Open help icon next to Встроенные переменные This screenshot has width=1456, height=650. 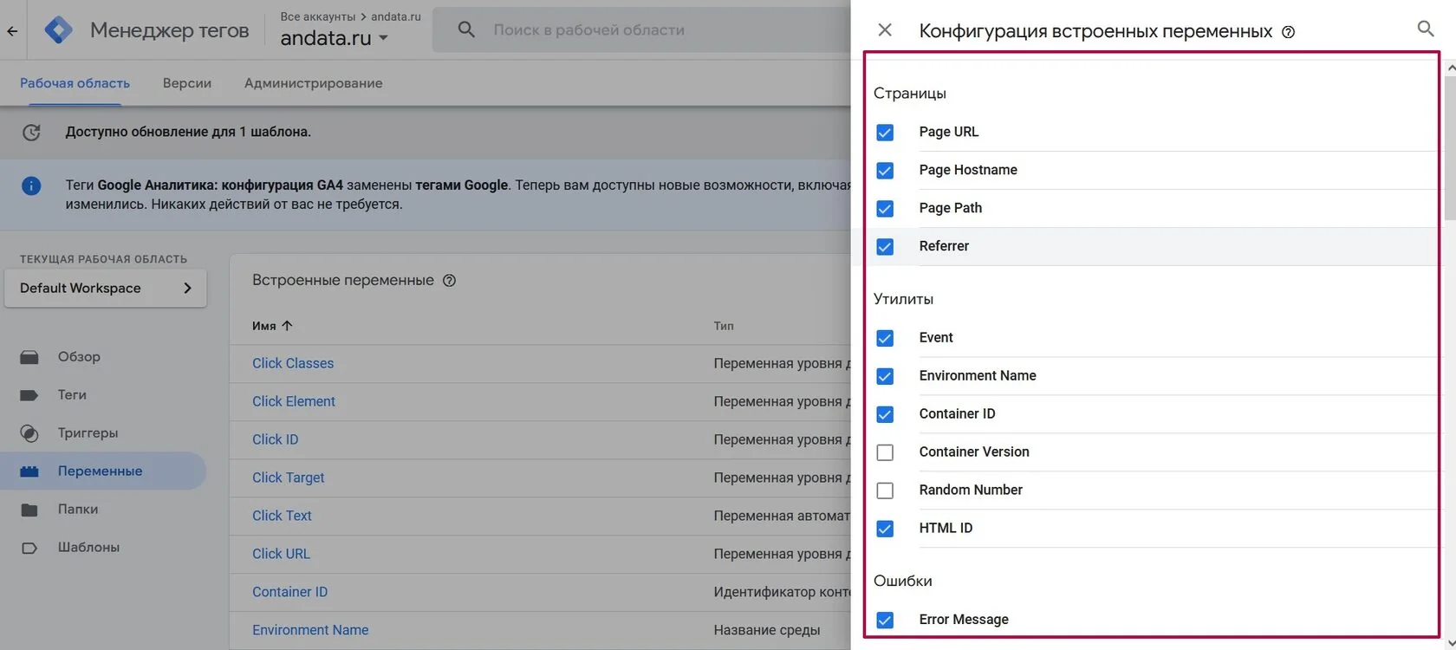[x=449, y=281]
